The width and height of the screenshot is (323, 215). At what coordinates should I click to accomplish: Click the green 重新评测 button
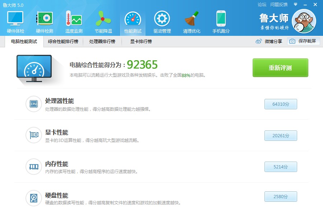(280, 68)
